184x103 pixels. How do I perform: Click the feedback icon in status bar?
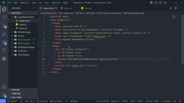pyautogui.click(x=175, y=101)
